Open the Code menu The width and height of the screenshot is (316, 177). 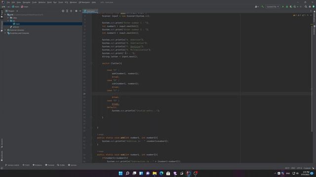coord(34,2)
